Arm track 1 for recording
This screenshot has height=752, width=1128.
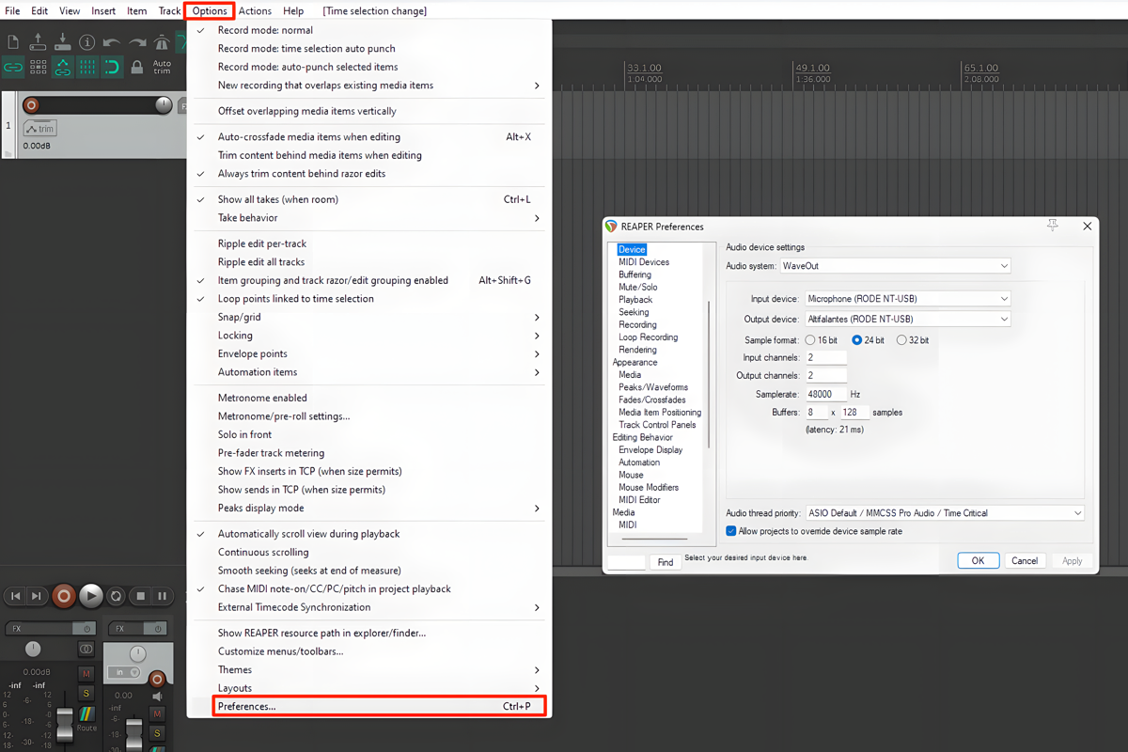31,105
